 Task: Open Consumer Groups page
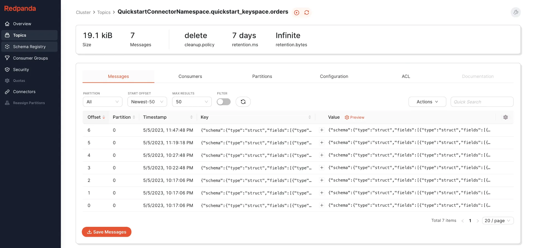click(29, 58)
